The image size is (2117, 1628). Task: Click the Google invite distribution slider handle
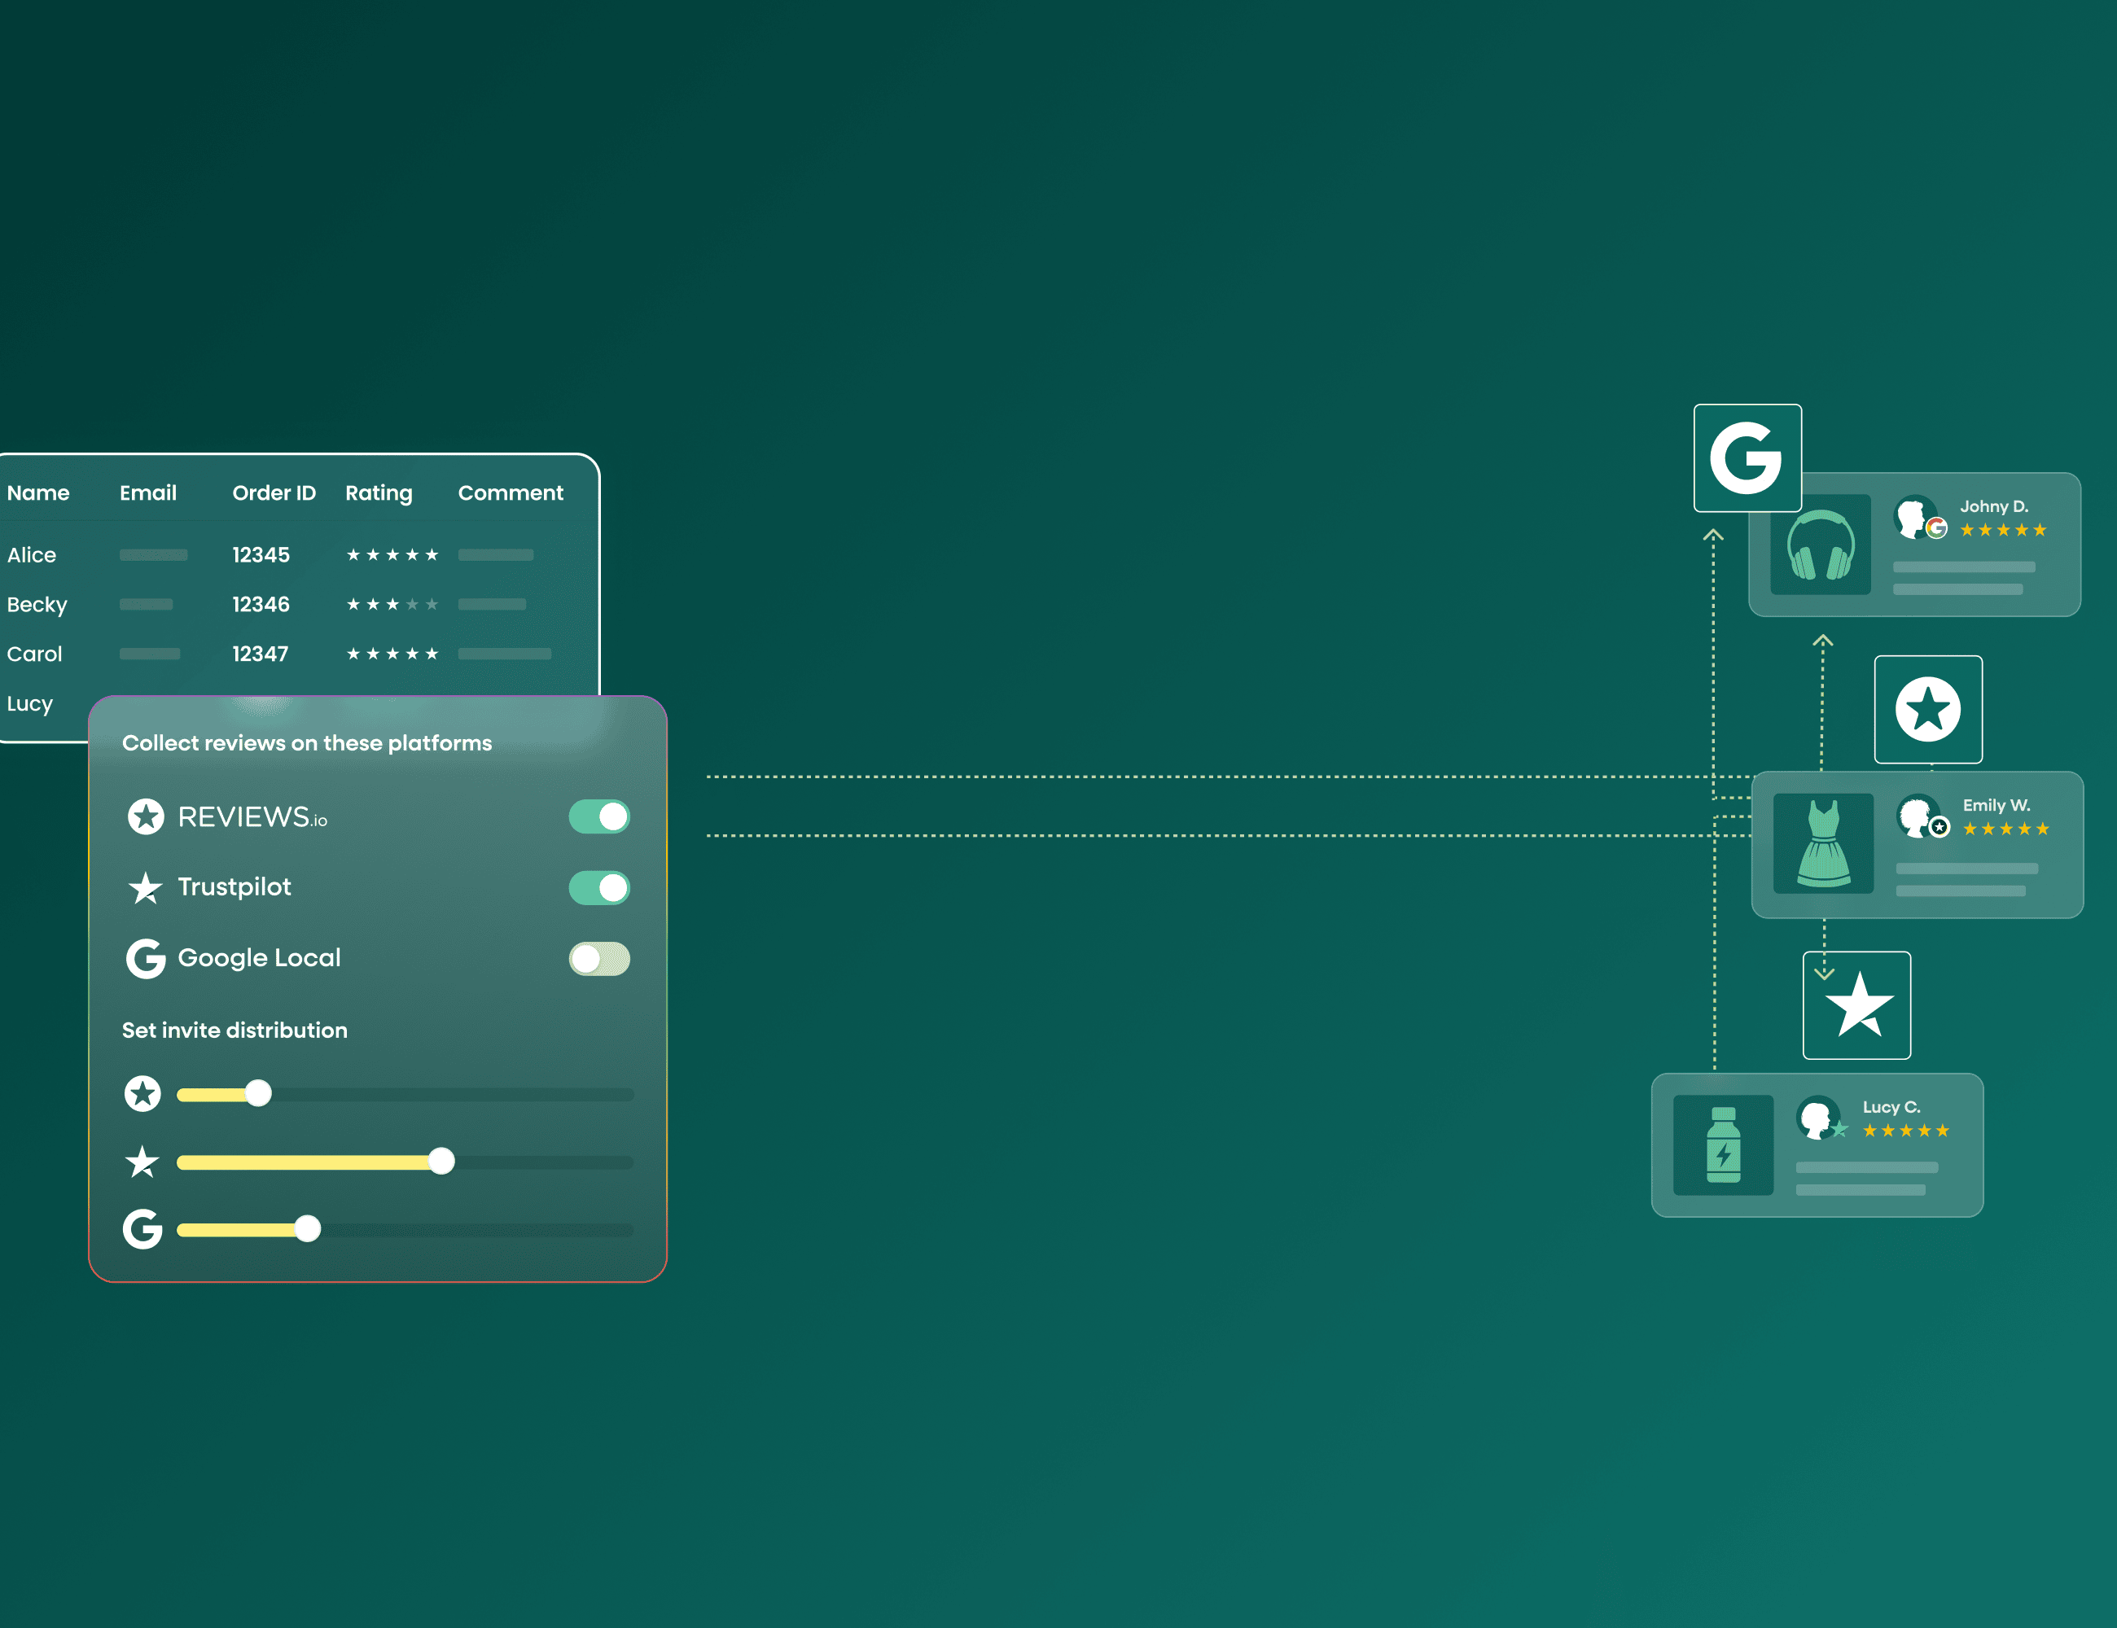(x=307, y=1229)
